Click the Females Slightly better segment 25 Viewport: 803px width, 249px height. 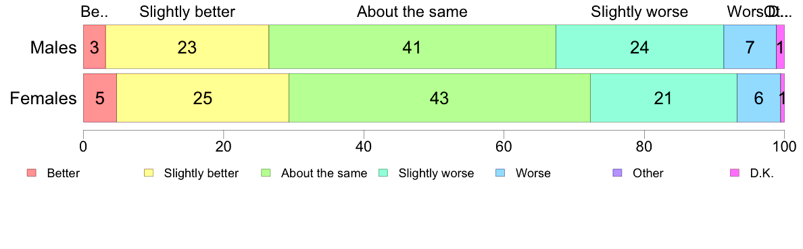point(203,98)
